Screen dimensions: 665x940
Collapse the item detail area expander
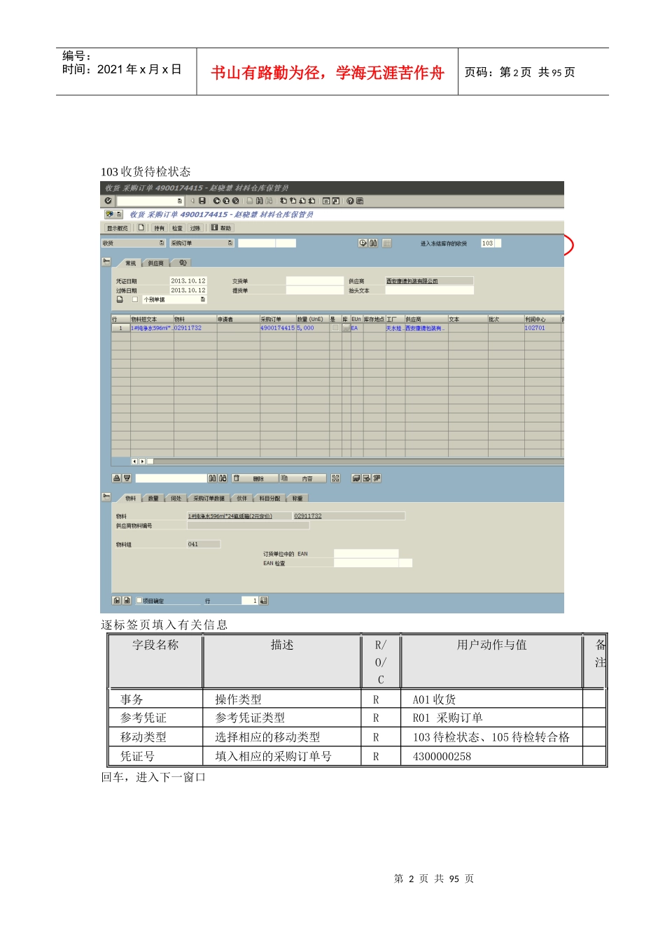106,497
